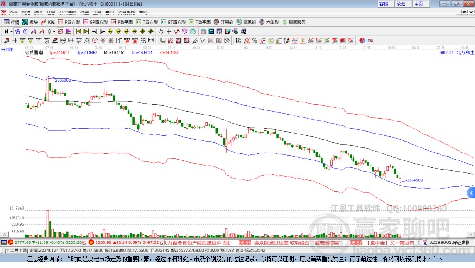Click the 沪 index 2777.46 status entry
The image size is (475, 268).
pos(47,242)
